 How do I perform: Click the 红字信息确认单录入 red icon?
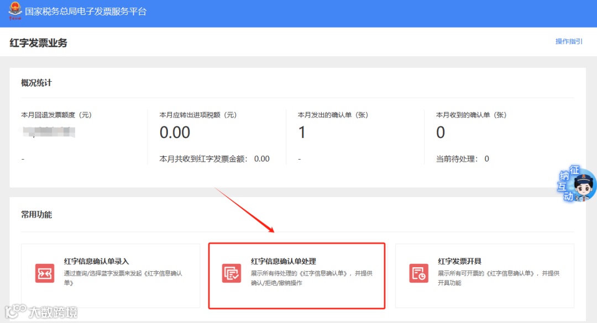[45, 273]
